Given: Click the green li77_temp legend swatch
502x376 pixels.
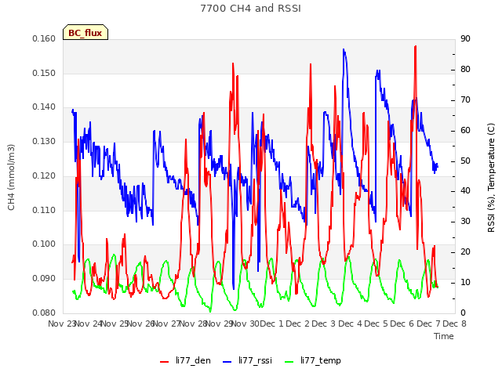Looking at the screenshot, I should [x=289, y=362].
